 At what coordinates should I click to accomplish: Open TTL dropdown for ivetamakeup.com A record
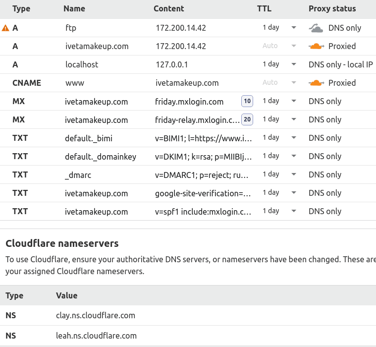click(293, 46)
